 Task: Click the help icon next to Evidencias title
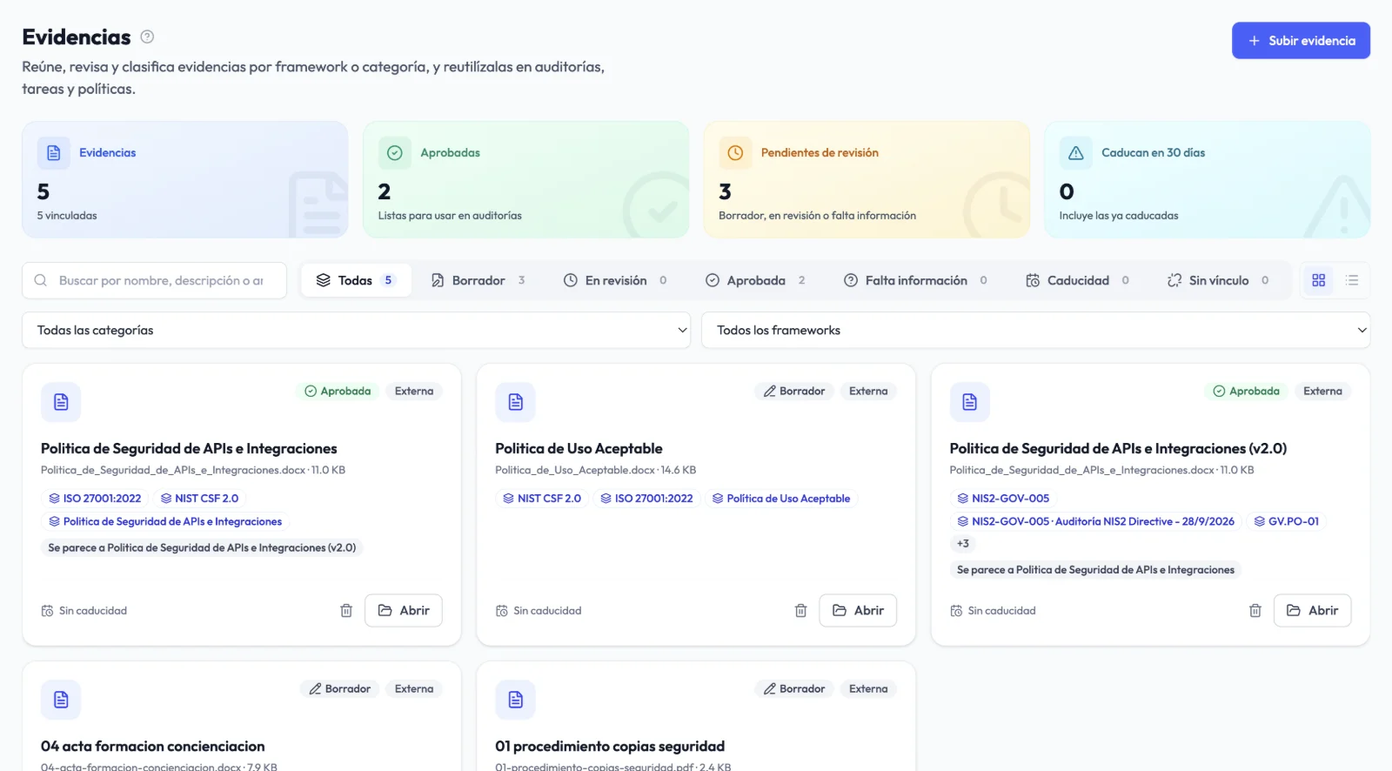[x=147, y=37]
